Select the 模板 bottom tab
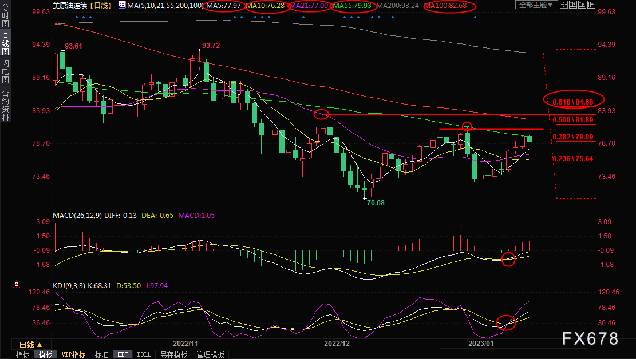This screenshot has height=359, width=636. [x=46, y=354]
